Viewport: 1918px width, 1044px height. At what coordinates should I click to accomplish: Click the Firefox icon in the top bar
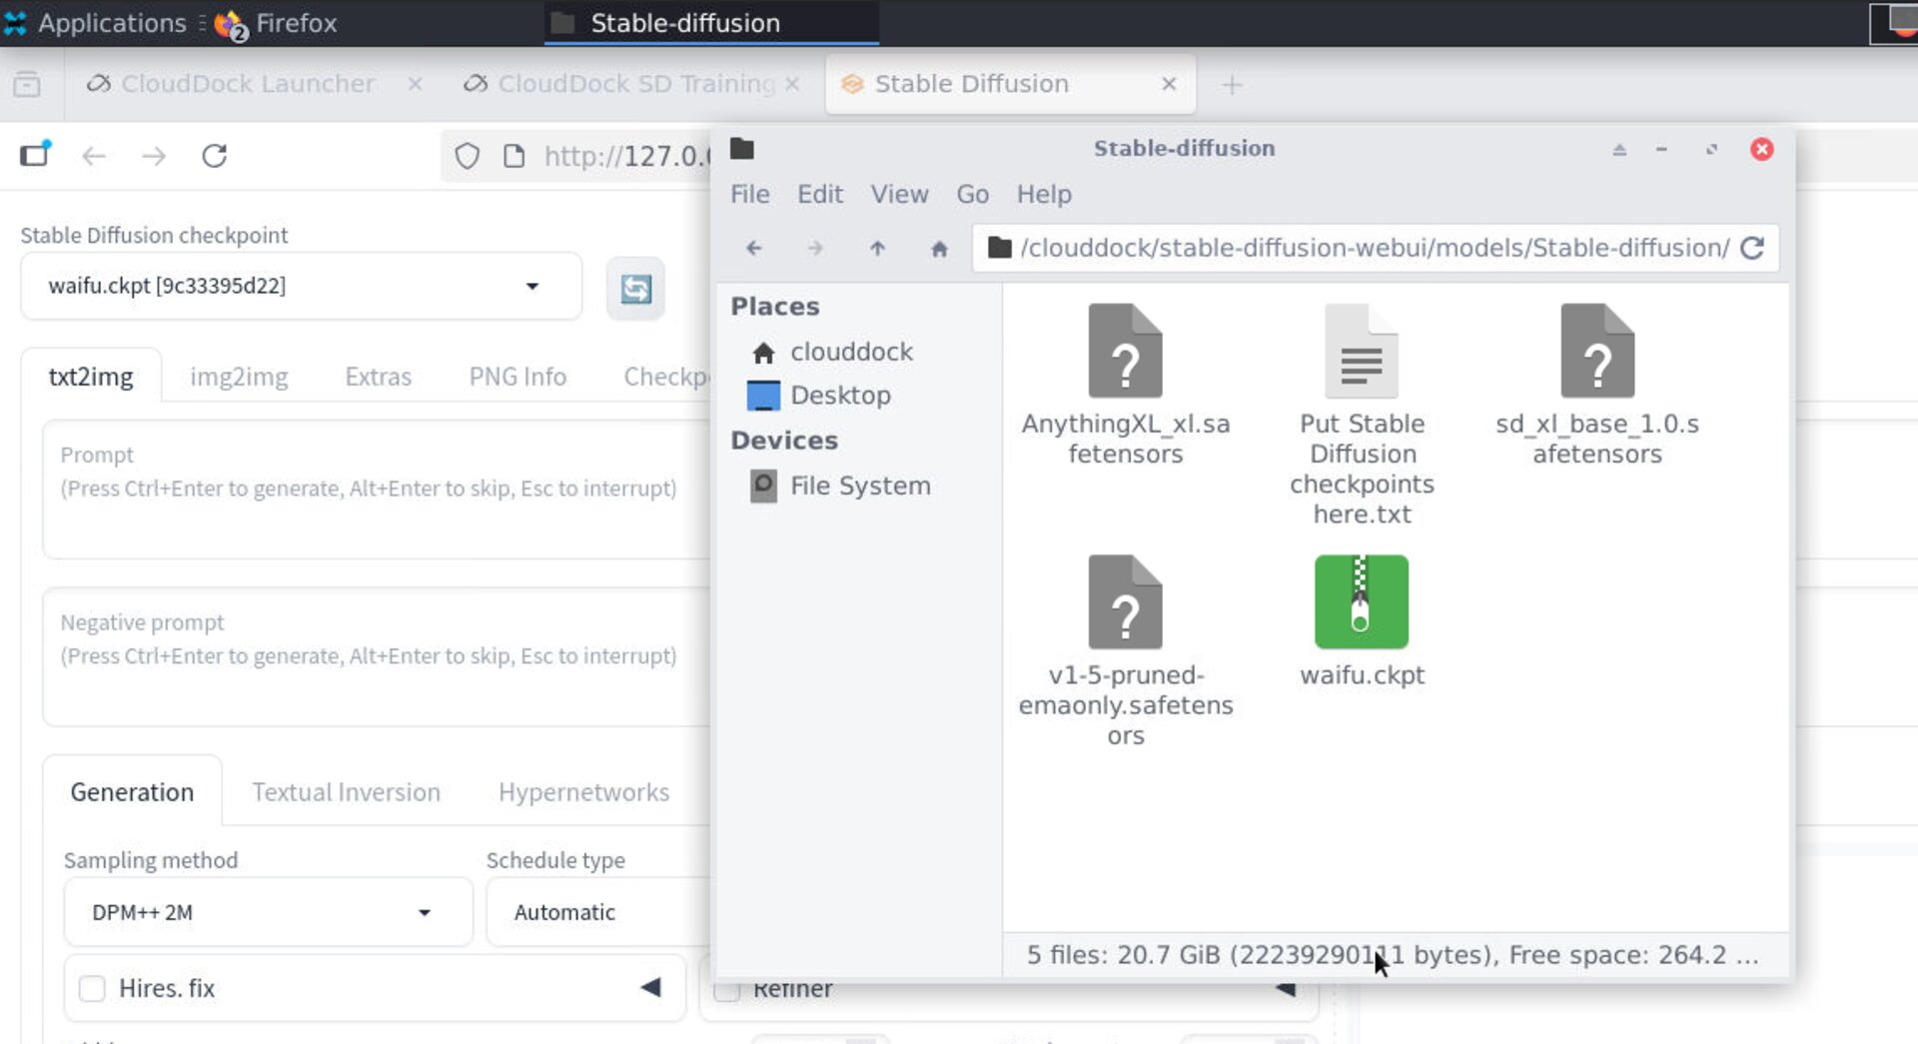tap(228, 22)
